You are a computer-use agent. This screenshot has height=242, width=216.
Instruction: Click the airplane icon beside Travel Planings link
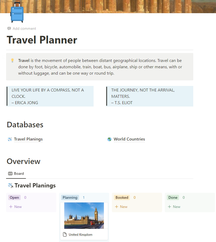(x=10, y=139)
